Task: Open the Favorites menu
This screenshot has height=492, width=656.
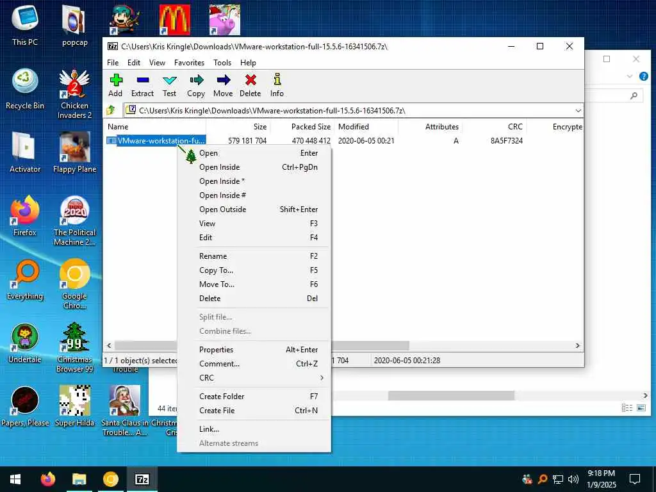Action: click(189, 63)
